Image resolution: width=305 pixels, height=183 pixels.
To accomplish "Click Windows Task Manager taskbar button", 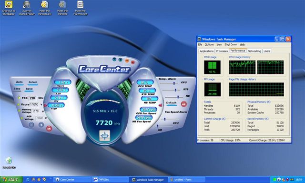I will [148, 180].
